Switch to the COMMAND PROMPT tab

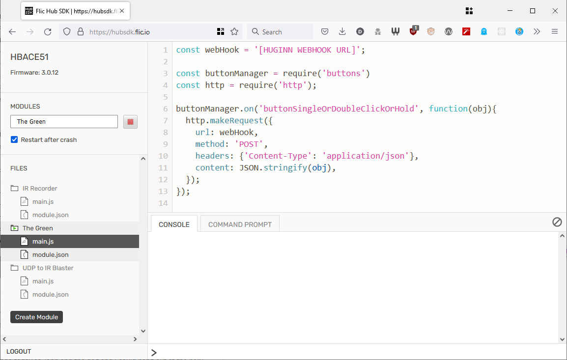pyautogui.click(x=240, y=224)
